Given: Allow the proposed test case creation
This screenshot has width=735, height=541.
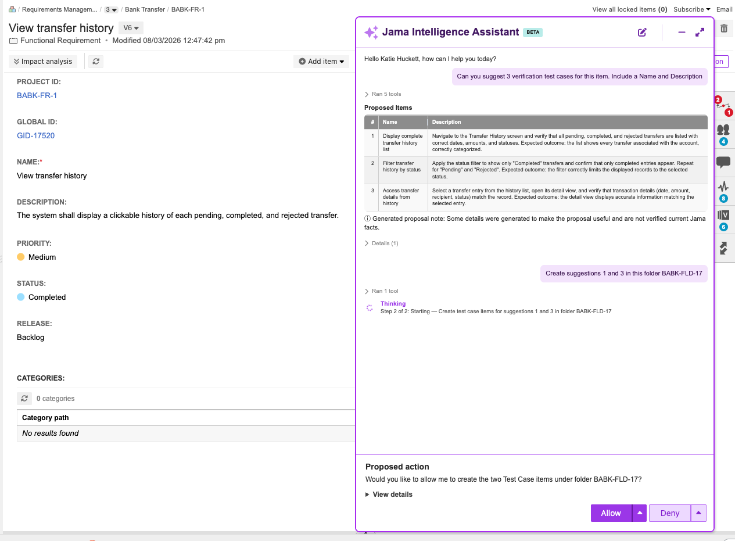Looking at the screenshot, I should [611, 513].
